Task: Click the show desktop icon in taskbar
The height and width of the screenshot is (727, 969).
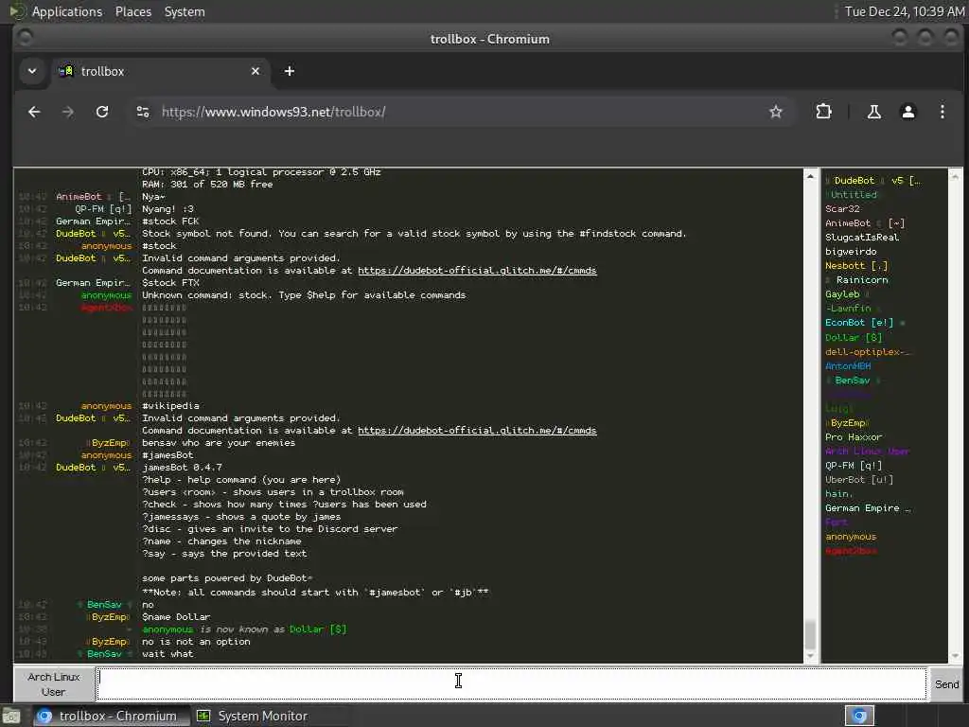Action: click(11, 717)
